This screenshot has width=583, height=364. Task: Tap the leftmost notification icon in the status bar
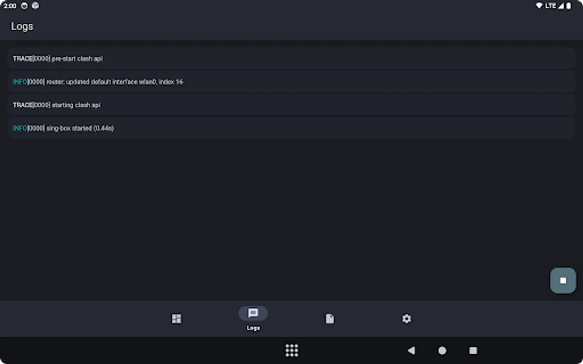24,6
